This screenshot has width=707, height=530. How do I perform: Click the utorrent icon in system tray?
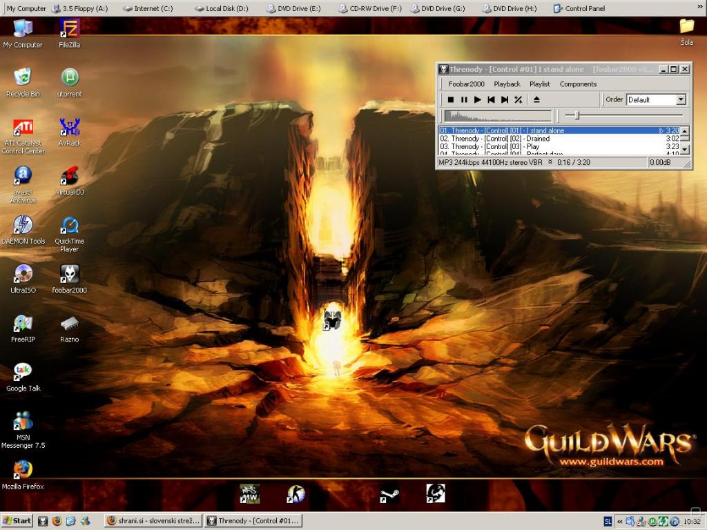pyautogui.click(x=652, y=522)
